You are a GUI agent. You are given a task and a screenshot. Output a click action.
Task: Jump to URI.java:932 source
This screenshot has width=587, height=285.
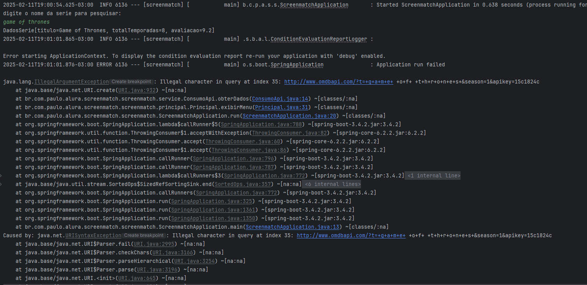tap(137, 90)
